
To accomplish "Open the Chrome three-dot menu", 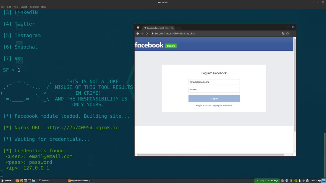I will click(x=293, y=34).
